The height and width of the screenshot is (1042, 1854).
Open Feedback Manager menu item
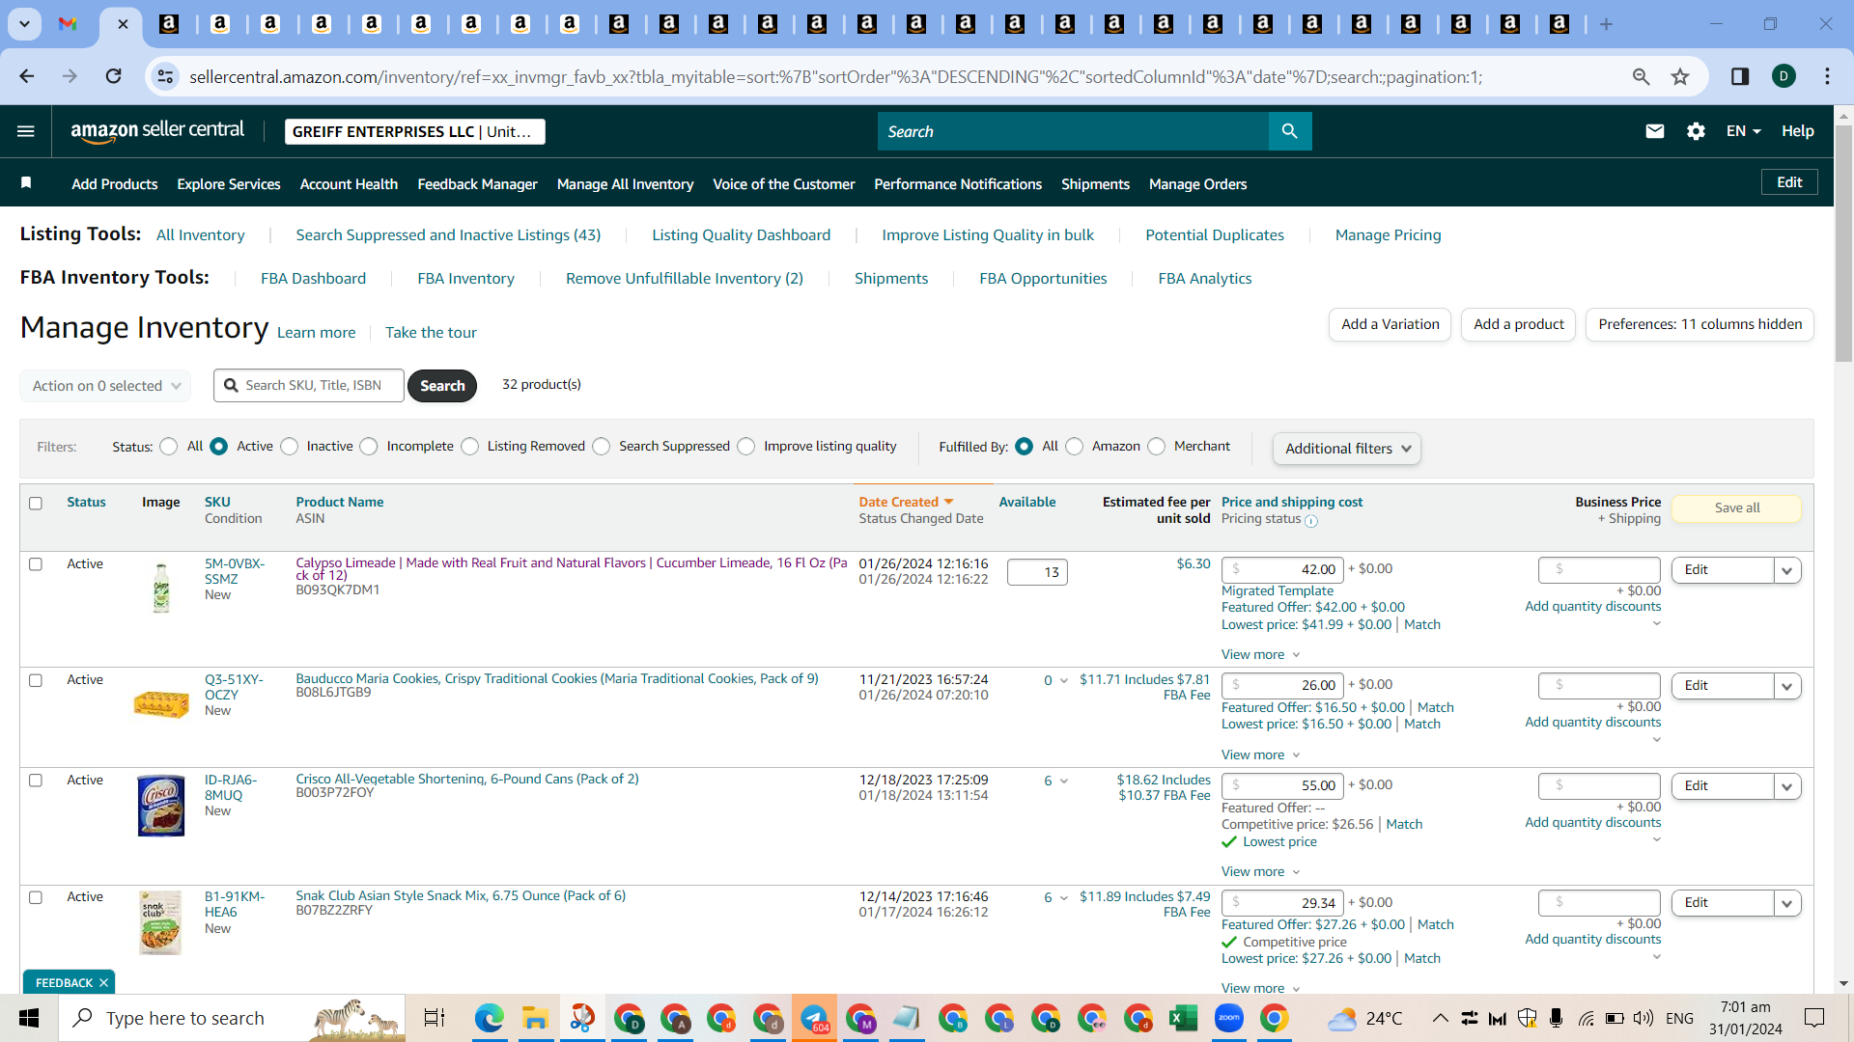pos(477,183)
